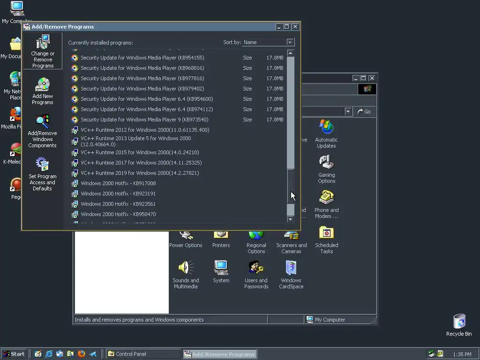Open Add New Programs section
The height and width of the screenshot is (360, 480).
coord(43,91)
